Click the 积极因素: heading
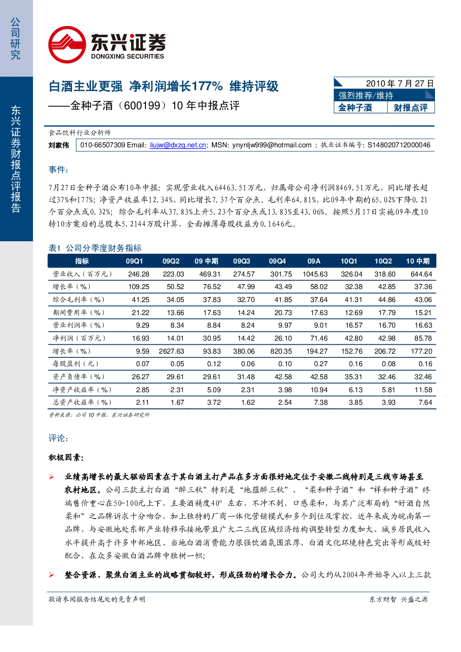Image resolution: width=461 pixels, height=652 pixels. pyautogui.click(x=66, y=458)
